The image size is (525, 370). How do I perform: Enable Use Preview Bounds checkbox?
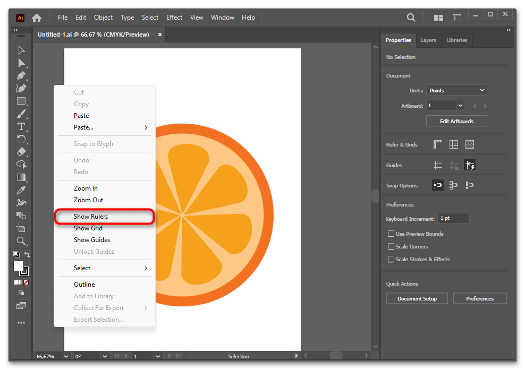(x=391, y=234)
